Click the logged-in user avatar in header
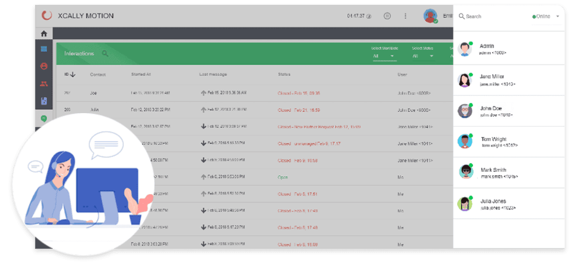The image size is (572, 271). pyautogui.click(x=430, y=16)
